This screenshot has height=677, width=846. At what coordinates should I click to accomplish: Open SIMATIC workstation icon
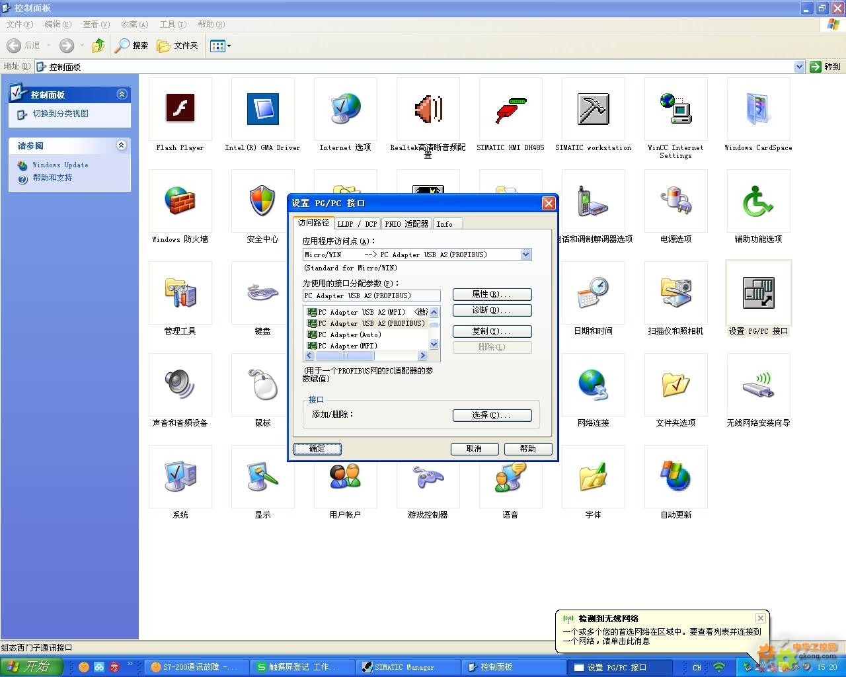[x=593, y=109]
